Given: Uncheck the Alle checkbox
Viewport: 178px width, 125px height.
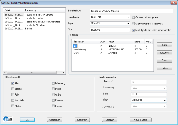Looking at the screenshot, I should (x=13, y=83).
